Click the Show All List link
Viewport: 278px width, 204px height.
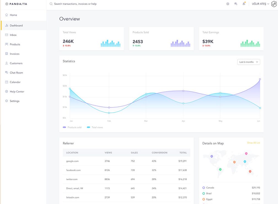(x=254, y=143)
